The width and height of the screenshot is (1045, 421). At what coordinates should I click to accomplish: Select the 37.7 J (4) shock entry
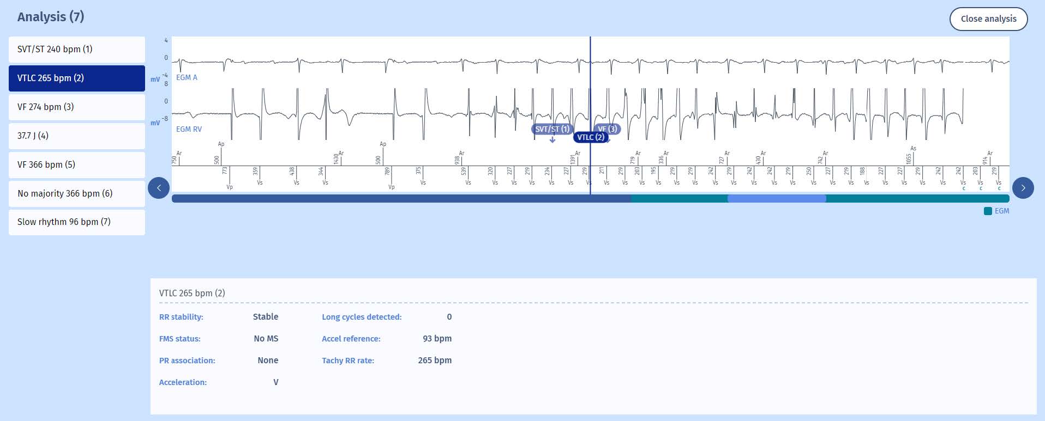[x=77, y=136]
